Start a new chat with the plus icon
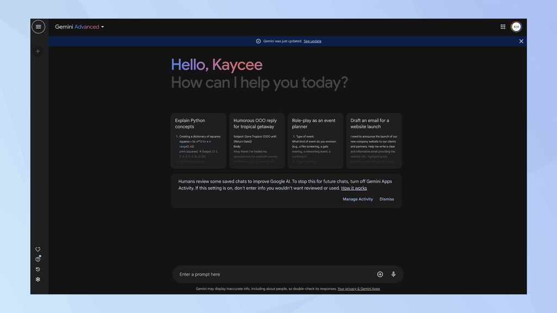This screenshot has height=313, width=557. 38,51
